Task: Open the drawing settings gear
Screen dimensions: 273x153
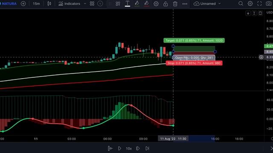Action: (156, 4)
